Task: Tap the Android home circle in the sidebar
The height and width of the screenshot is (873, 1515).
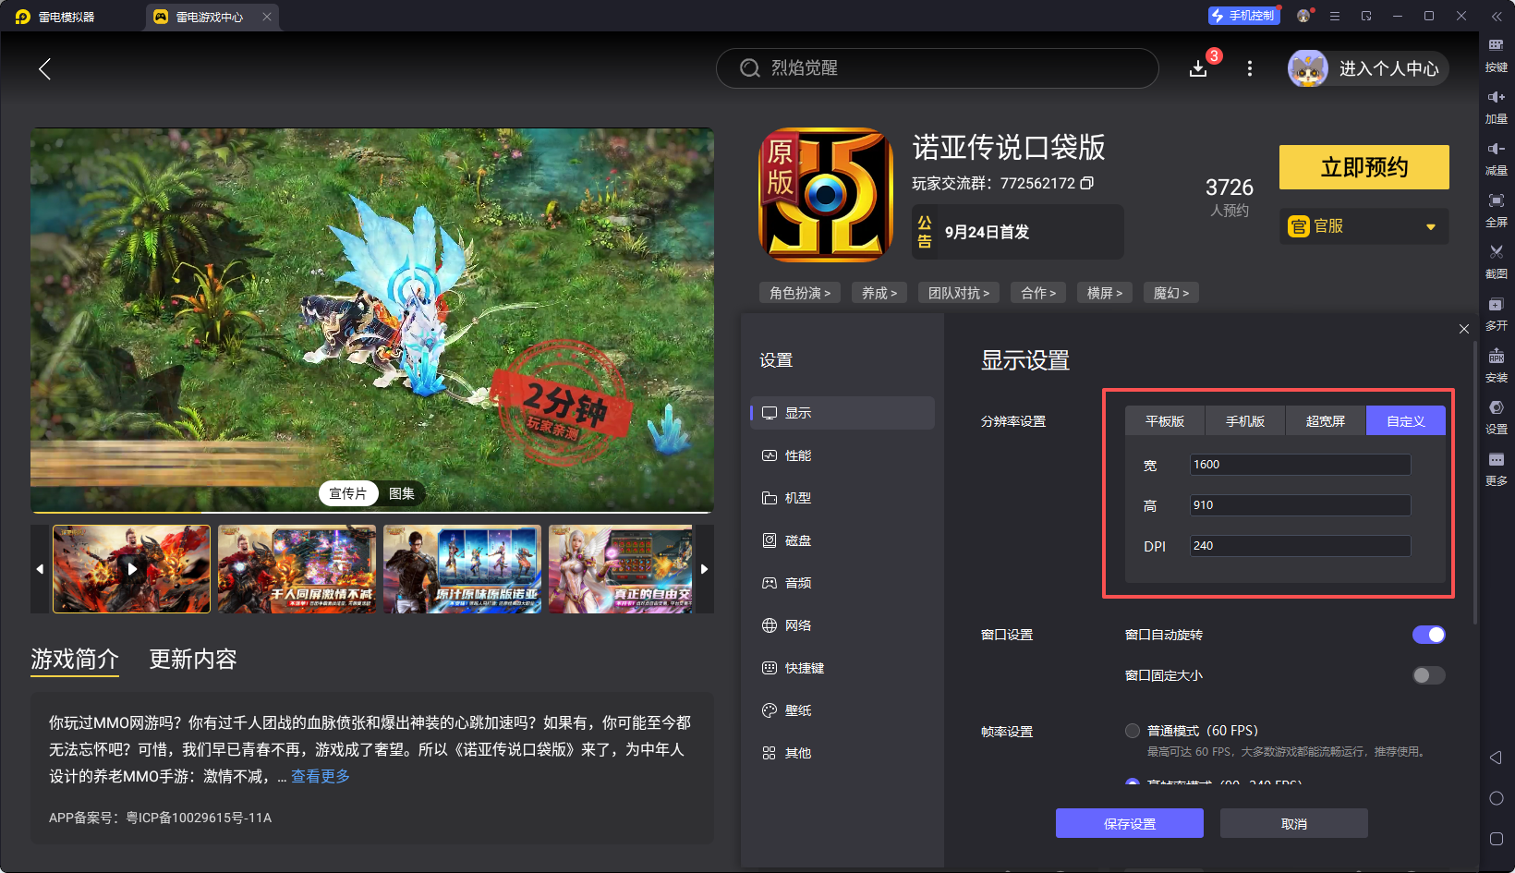Action: coord(1497,798)
